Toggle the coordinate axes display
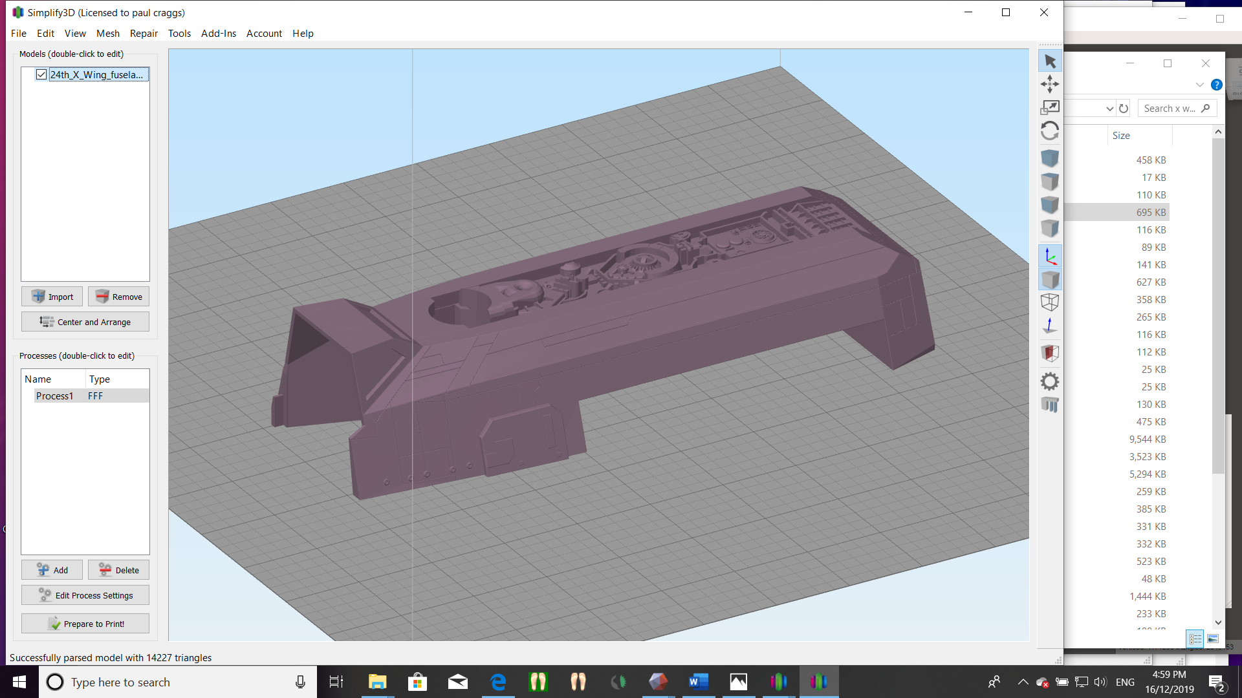The height and width of the screenshot is (698, 1242). [1050, 257]
